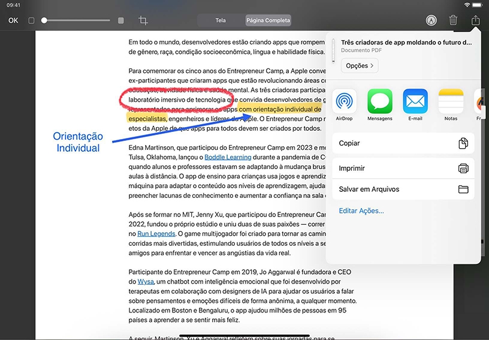This screenshot has height=340, width=489.
Task: Choose Salvar em Arquivos action
Action: [403, 189]
